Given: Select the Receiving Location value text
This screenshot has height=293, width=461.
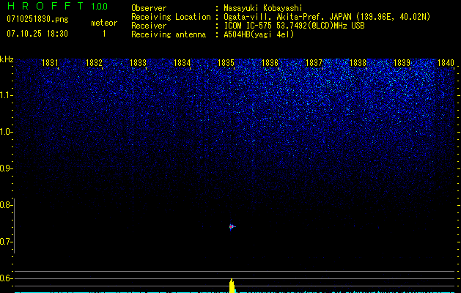Looking at the screenshot, I should click(x=327, y=17).
